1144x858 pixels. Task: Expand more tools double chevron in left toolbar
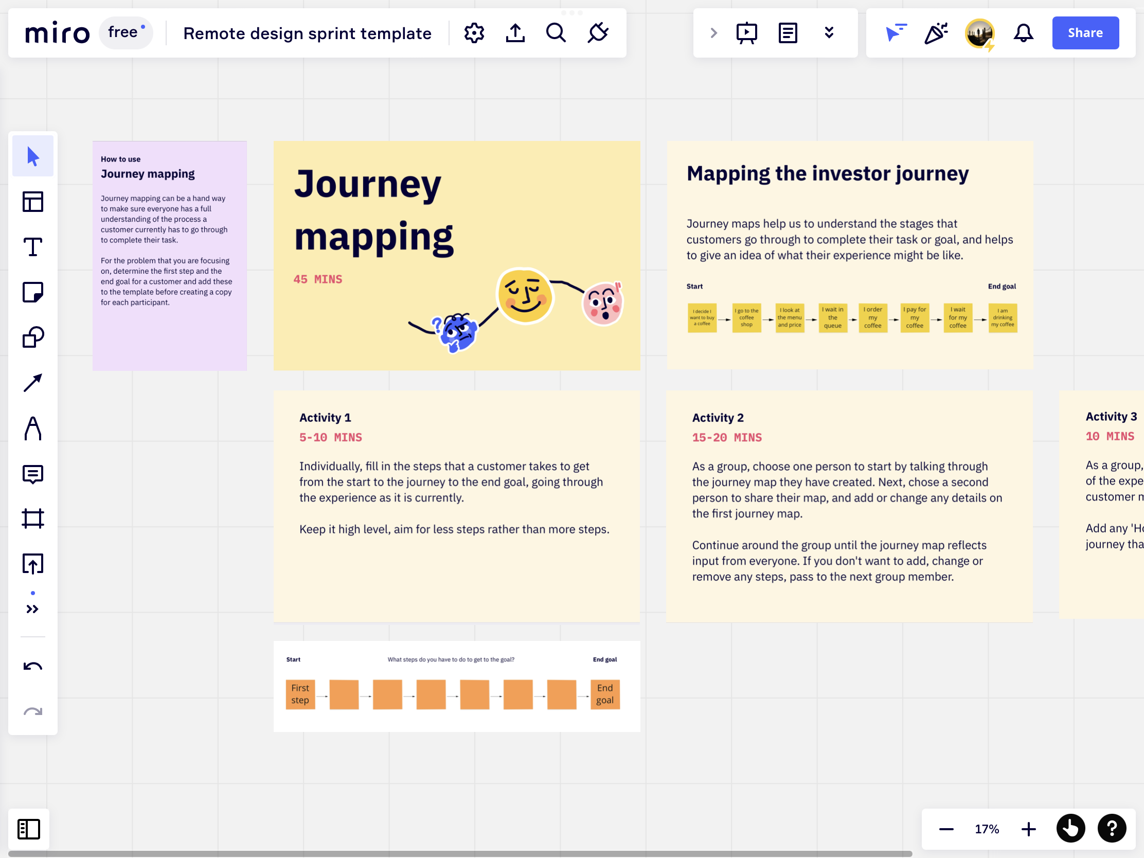point(32,609)
